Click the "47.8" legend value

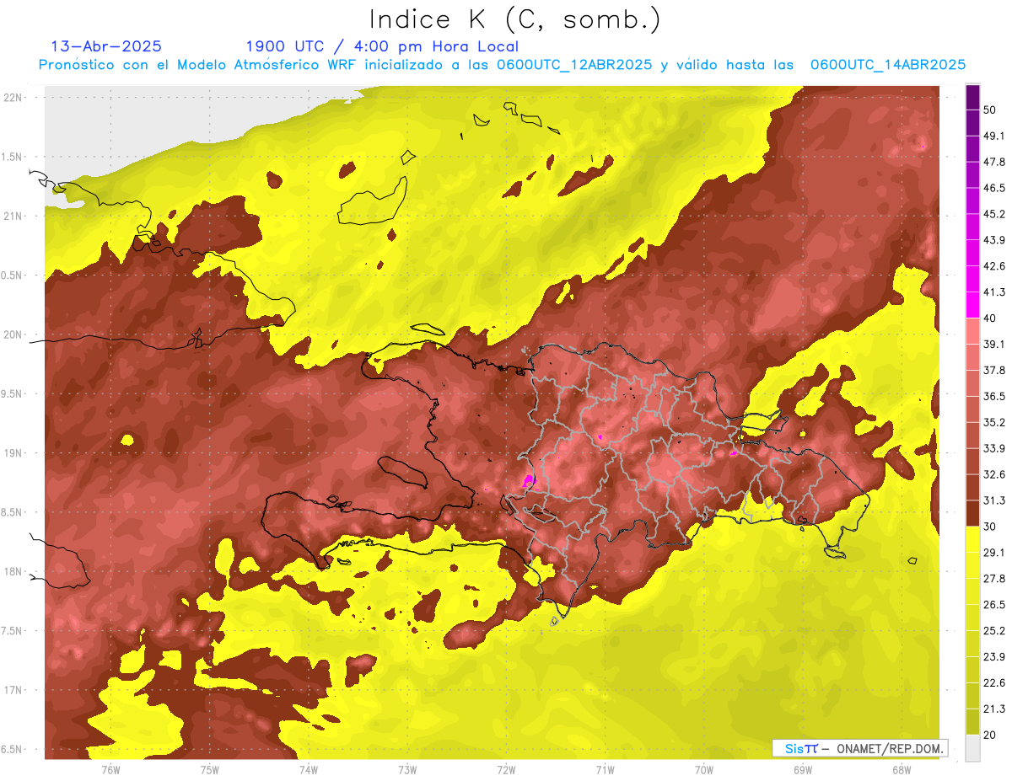(993, 162)
